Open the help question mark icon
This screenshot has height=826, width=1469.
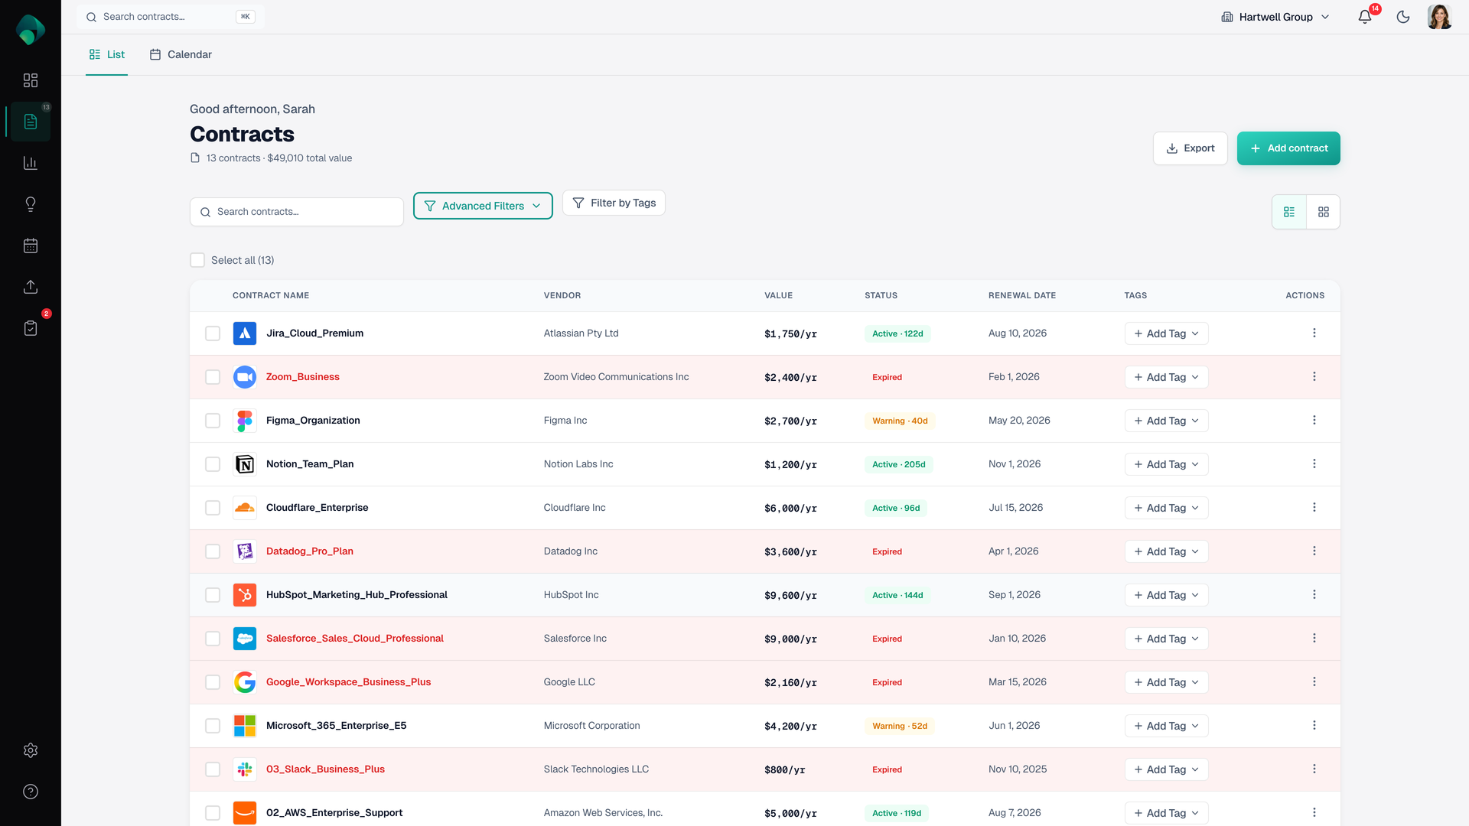pyautogui.click(x=31, y=792)
